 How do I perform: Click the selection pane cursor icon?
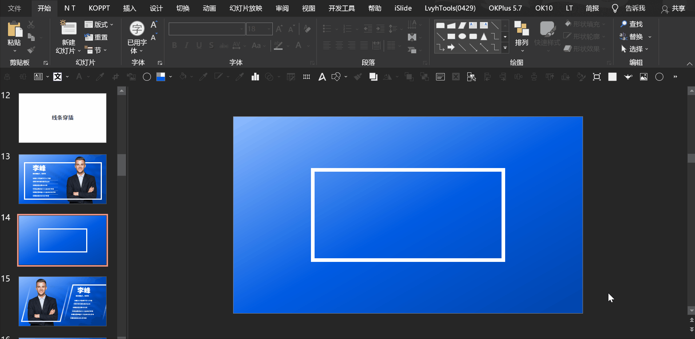click(x=472, y=77)
